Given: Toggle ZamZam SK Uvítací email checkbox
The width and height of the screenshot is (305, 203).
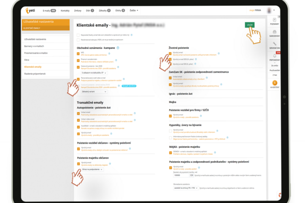Looking at the screenshot, I should click(170, 78).
